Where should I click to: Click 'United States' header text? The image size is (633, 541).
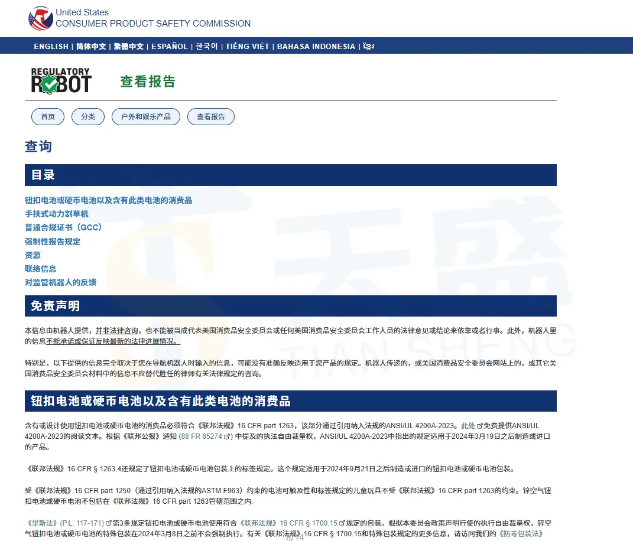coord(82,12)
